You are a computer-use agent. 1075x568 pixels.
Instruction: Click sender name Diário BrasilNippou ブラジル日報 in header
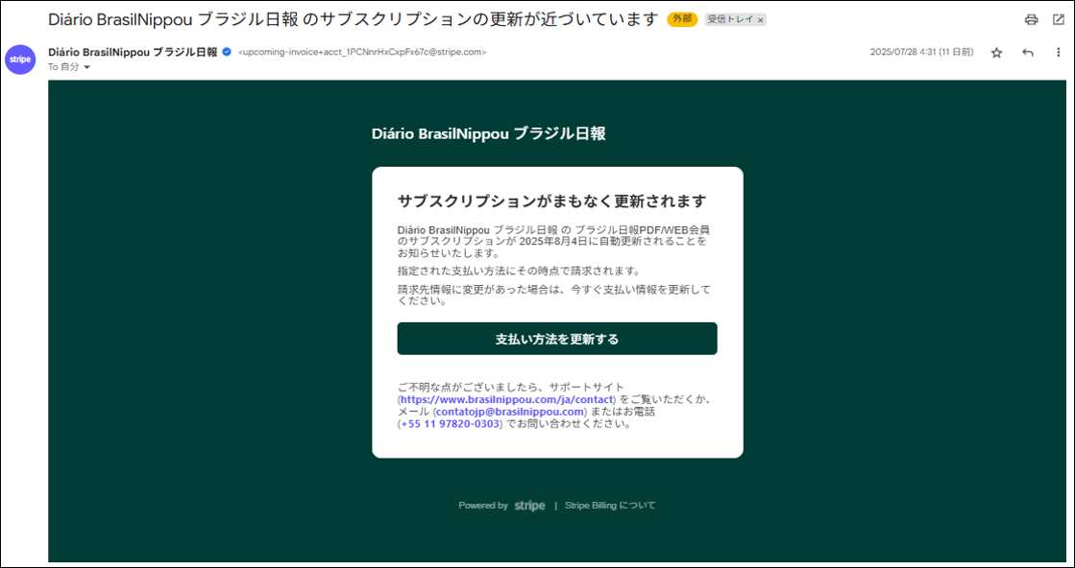click(133, 51)
